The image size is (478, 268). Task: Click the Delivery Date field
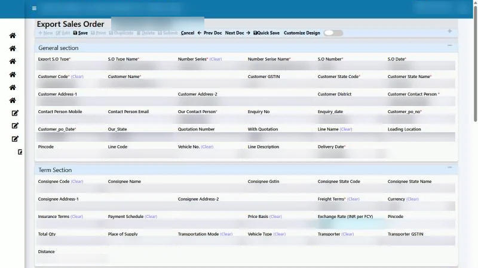351,154
